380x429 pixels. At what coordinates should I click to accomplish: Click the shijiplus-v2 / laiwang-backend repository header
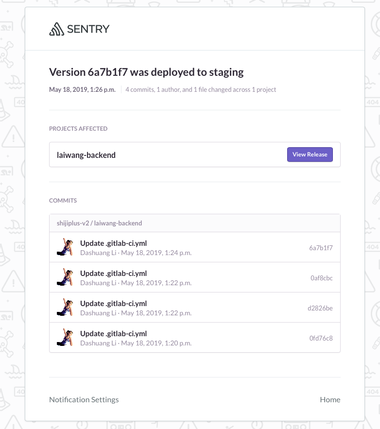(195, 223)
